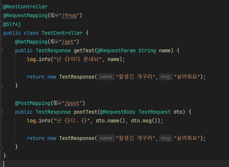
Task: Follow the "/get" URL path link
Action: click(68, 42)
